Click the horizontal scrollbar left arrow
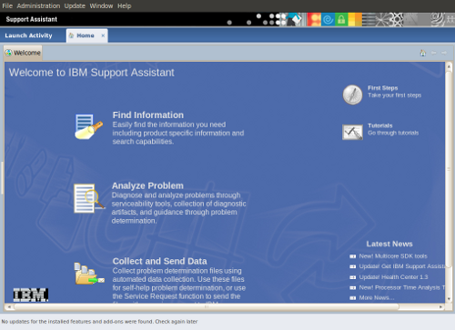455x330 pixels. [x=9, y=307]
